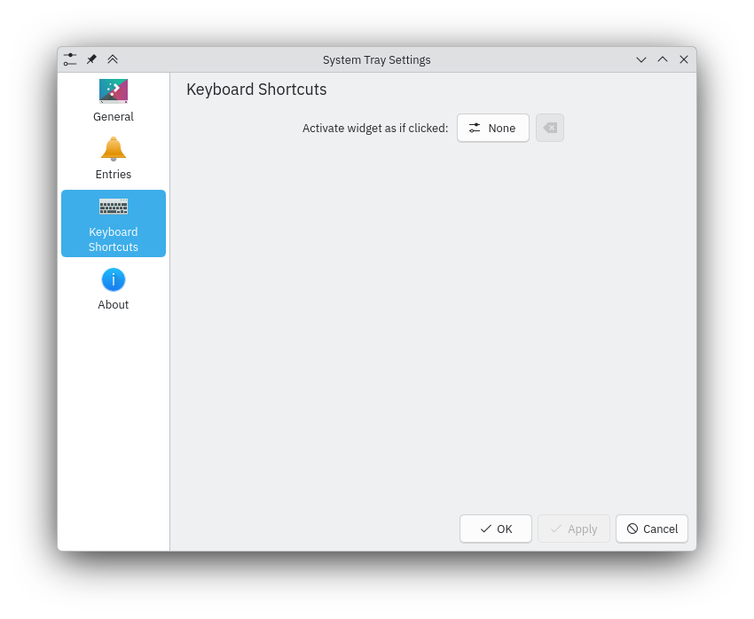Toggle keep-above with double chevron icon
Image resolution: width=754 pixels, height=619 pixels.
click(x=113, y=59)
